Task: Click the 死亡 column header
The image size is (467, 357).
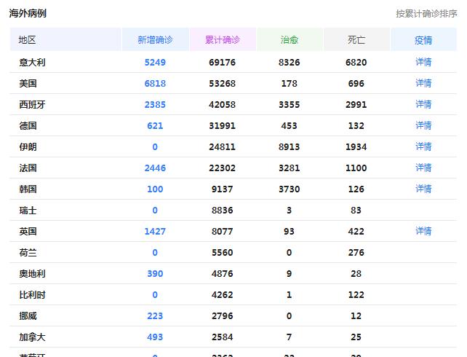Action: 356,39
